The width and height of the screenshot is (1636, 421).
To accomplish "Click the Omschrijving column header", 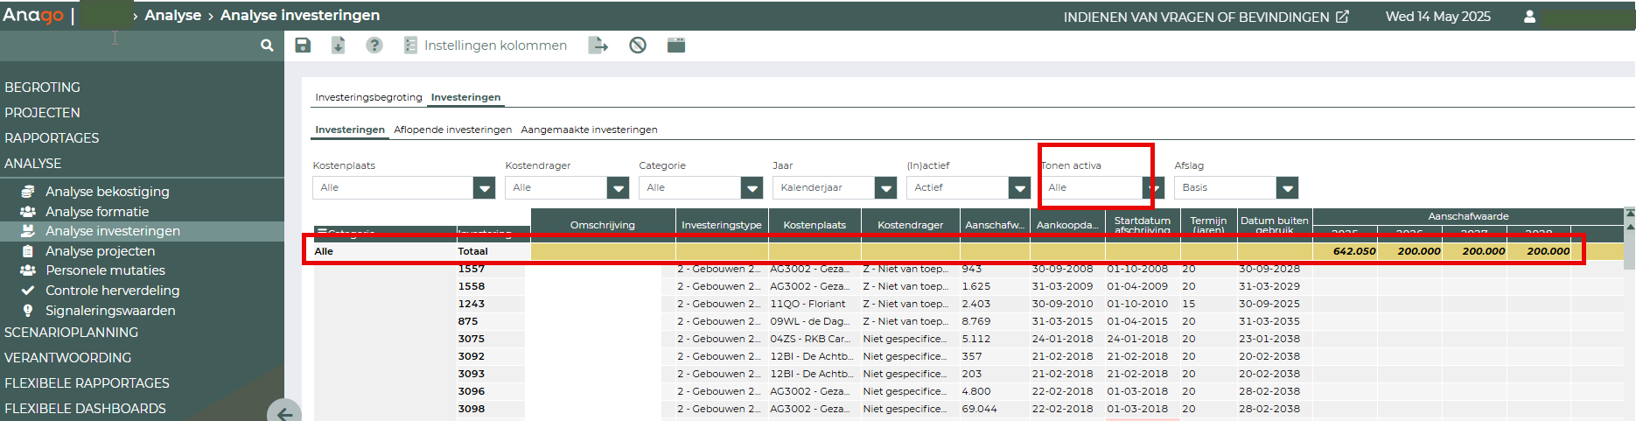I will pyautogui.click(x=602, y=225).
